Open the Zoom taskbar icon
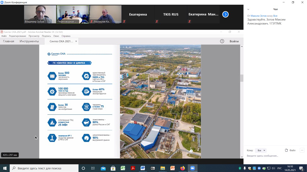Screen dimensions: 307x172 click(192, 168)
